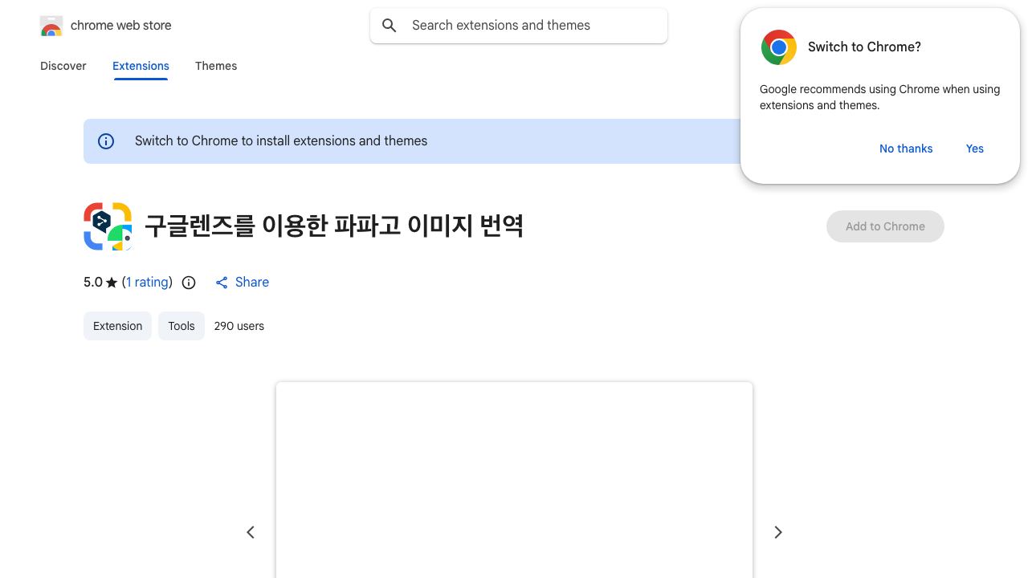This screenshot has height=578, width=1028.
Task: Click the Add to Chrome button
Action: (x=885, y=226)
